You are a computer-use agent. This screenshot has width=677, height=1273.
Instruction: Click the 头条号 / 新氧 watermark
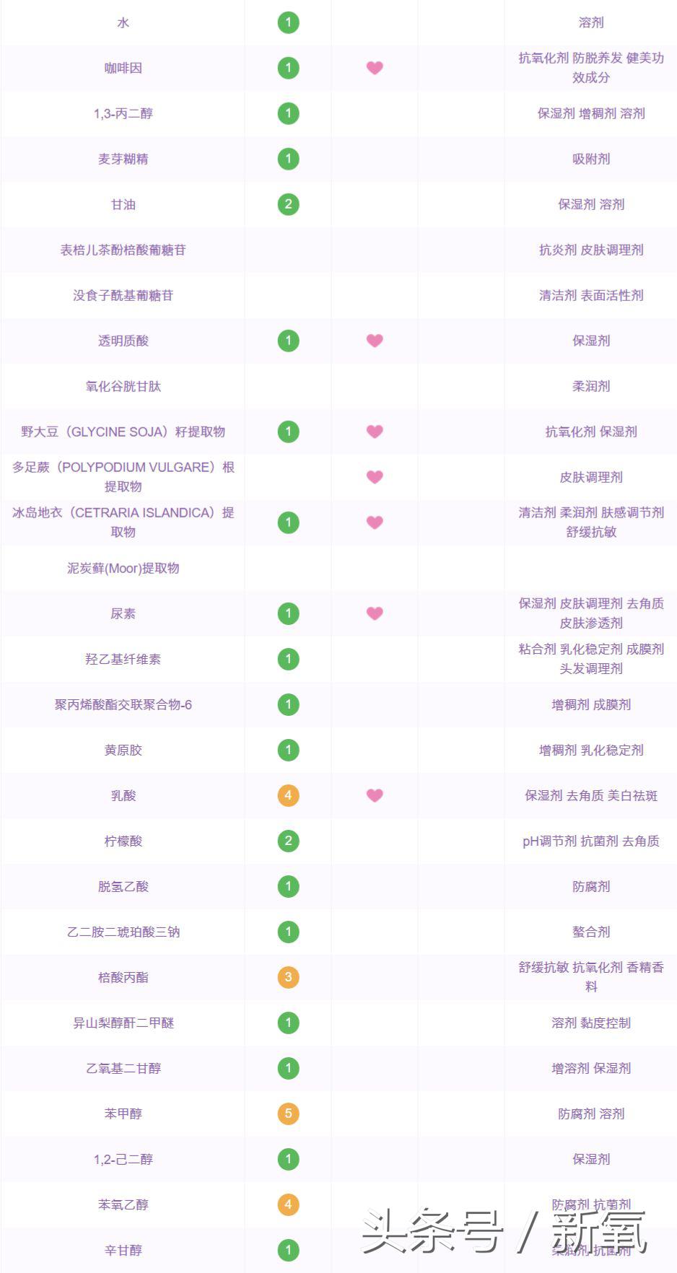(x=504, y=1231)
